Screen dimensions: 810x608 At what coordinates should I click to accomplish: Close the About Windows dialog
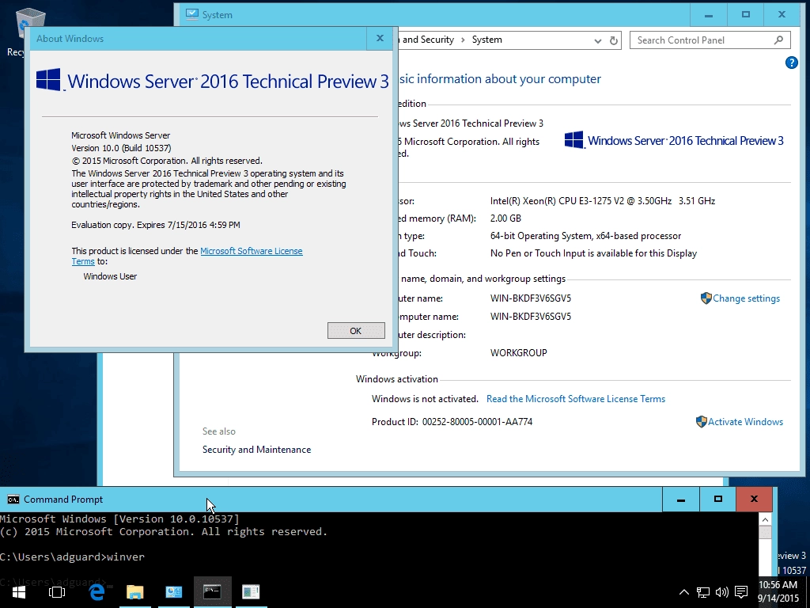tap(380, 38)
